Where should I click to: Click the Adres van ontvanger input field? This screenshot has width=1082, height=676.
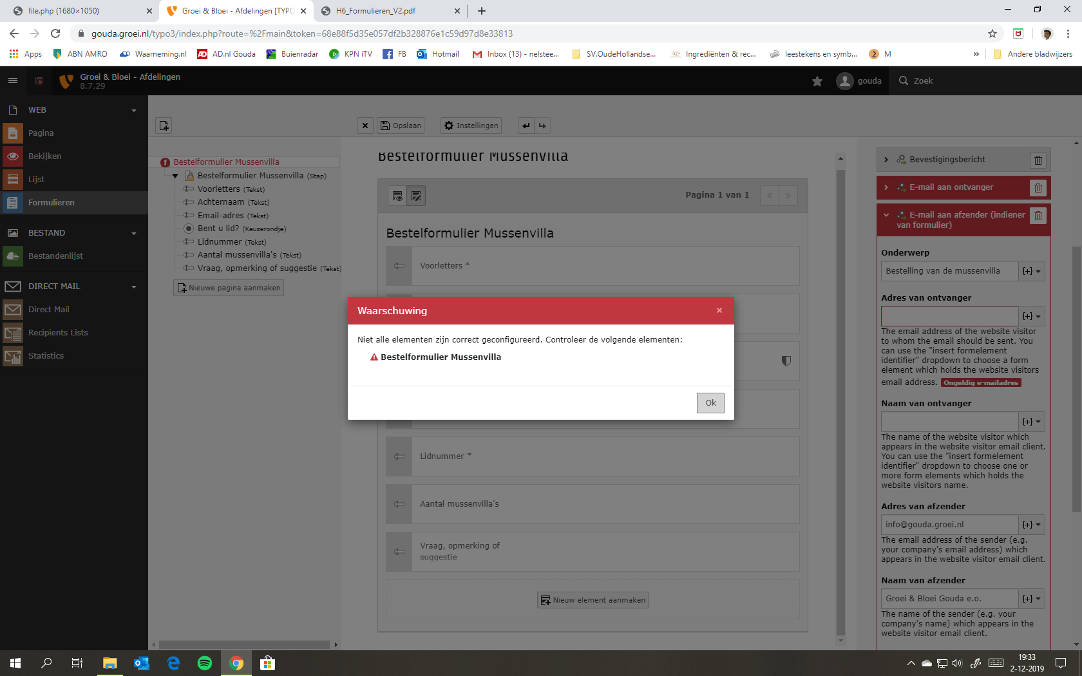pyautogui.click(x=949, y=316)
